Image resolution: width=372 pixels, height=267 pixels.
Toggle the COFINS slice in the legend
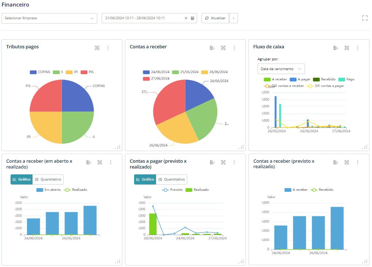click(41, 72)
